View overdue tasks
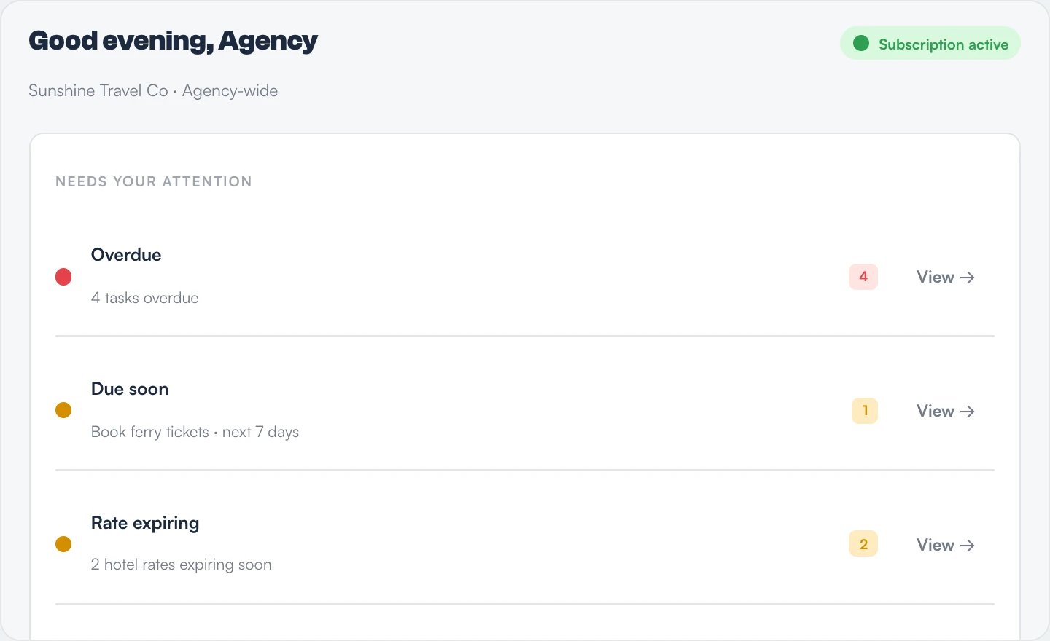The image size is (1050, 641). [946, 277]
